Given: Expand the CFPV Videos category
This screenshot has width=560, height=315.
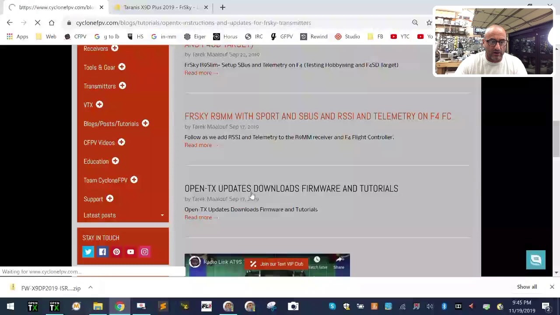Looking at the screenshot, I should 121,142.
